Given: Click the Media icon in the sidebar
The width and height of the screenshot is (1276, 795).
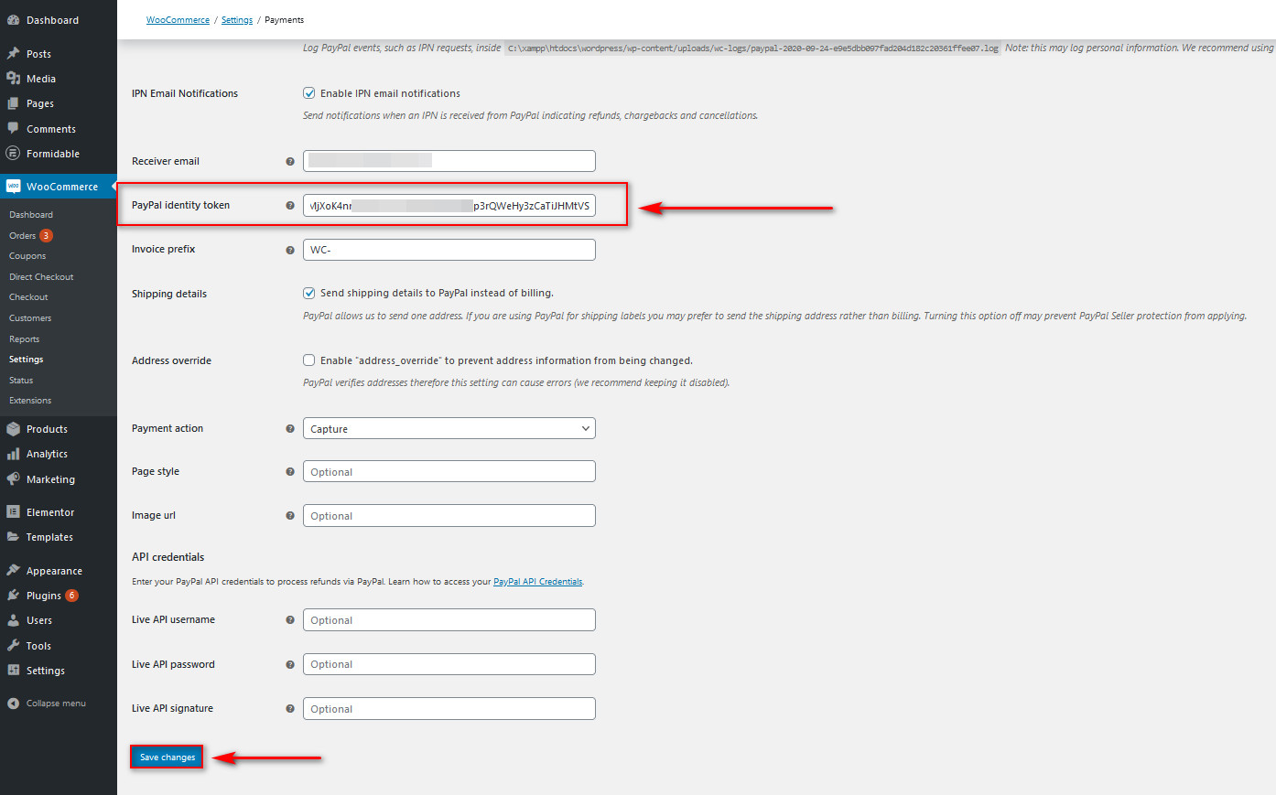Looking at the screenshot, I should pos(13,79).
